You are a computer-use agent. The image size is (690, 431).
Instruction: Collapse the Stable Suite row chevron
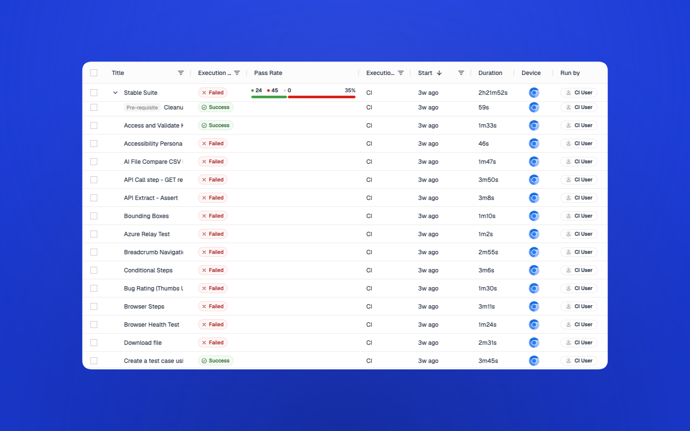115,93
